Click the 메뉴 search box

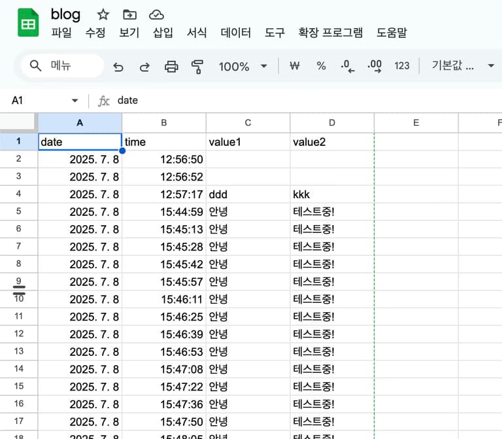[61, 65]
